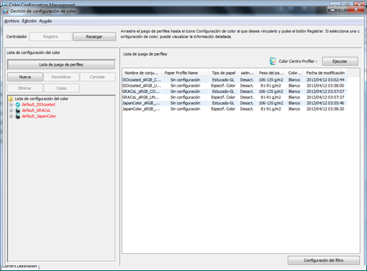Click the date 2013/04/12 03:58:20
This screenshot has width=367, height=271.
tap(325, 109)
